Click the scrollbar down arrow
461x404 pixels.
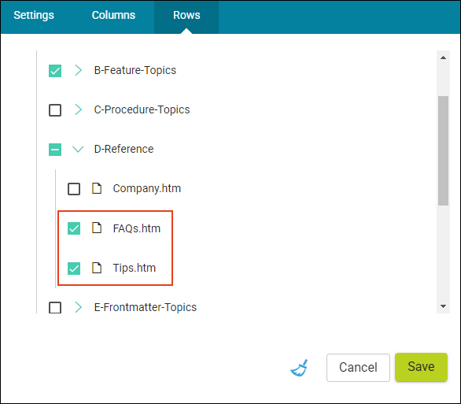tap(443, 306)
